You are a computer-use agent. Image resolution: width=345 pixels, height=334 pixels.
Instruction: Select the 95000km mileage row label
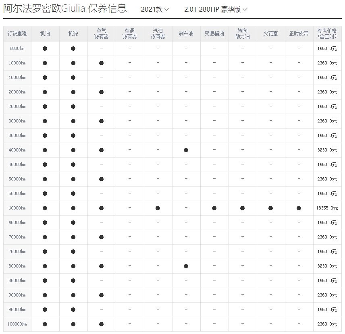point(17,310)
